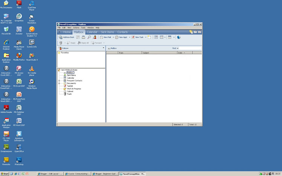
Task: Click the New Task button
Action: pos(138,37)
